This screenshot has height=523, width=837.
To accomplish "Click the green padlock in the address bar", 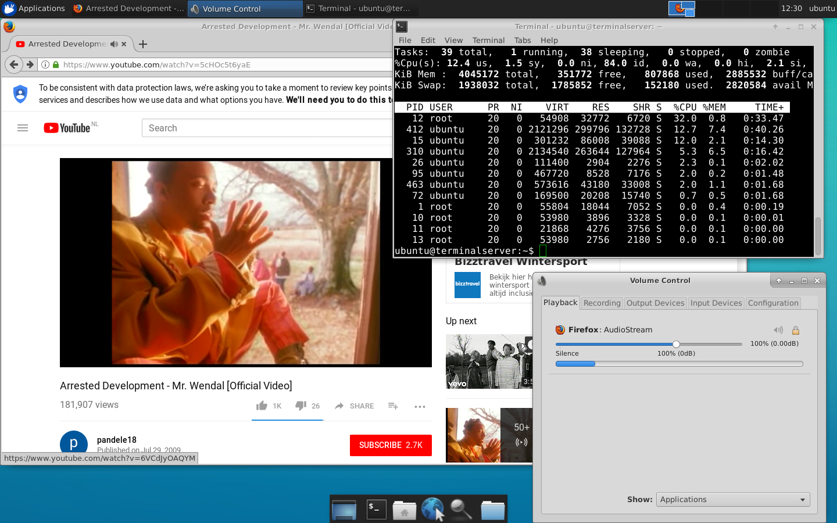I will pyautogui.click(x=56, y=65).
